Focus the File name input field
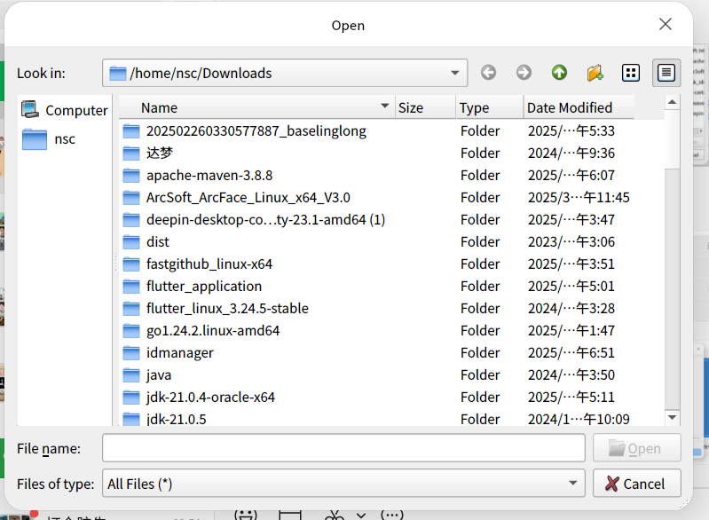The image size is (709, 520). click(x=343, y=448)
